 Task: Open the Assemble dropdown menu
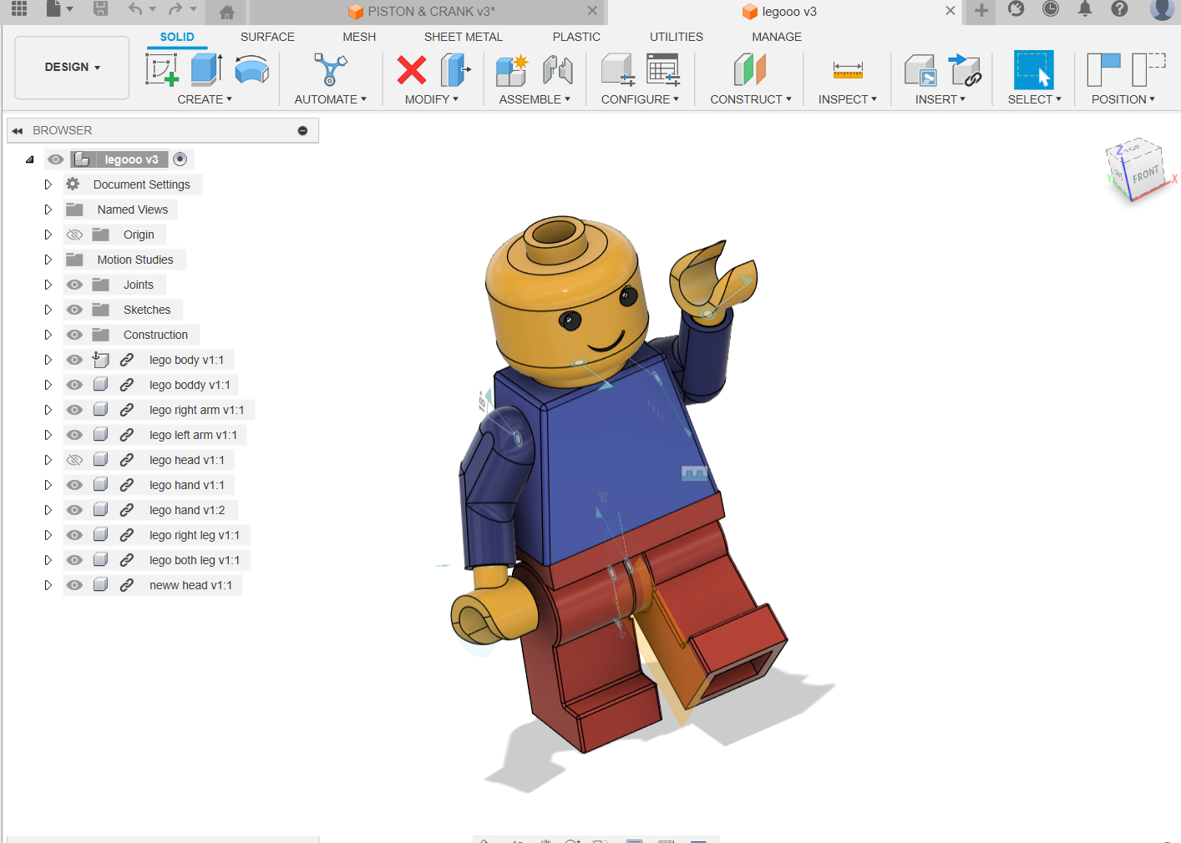[x=535, y=99]
